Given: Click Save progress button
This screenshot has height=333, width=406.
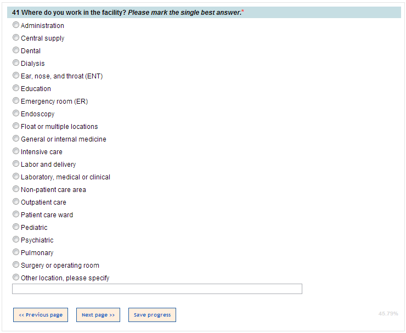Looking at the screenshot, I should (x=152, y=315).
